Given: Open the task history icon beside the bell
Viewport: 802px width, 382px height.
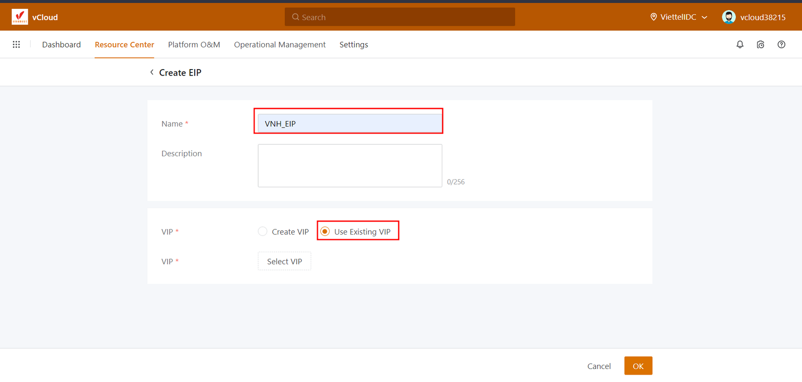Looking at the screenshot, I should (760, 45).
